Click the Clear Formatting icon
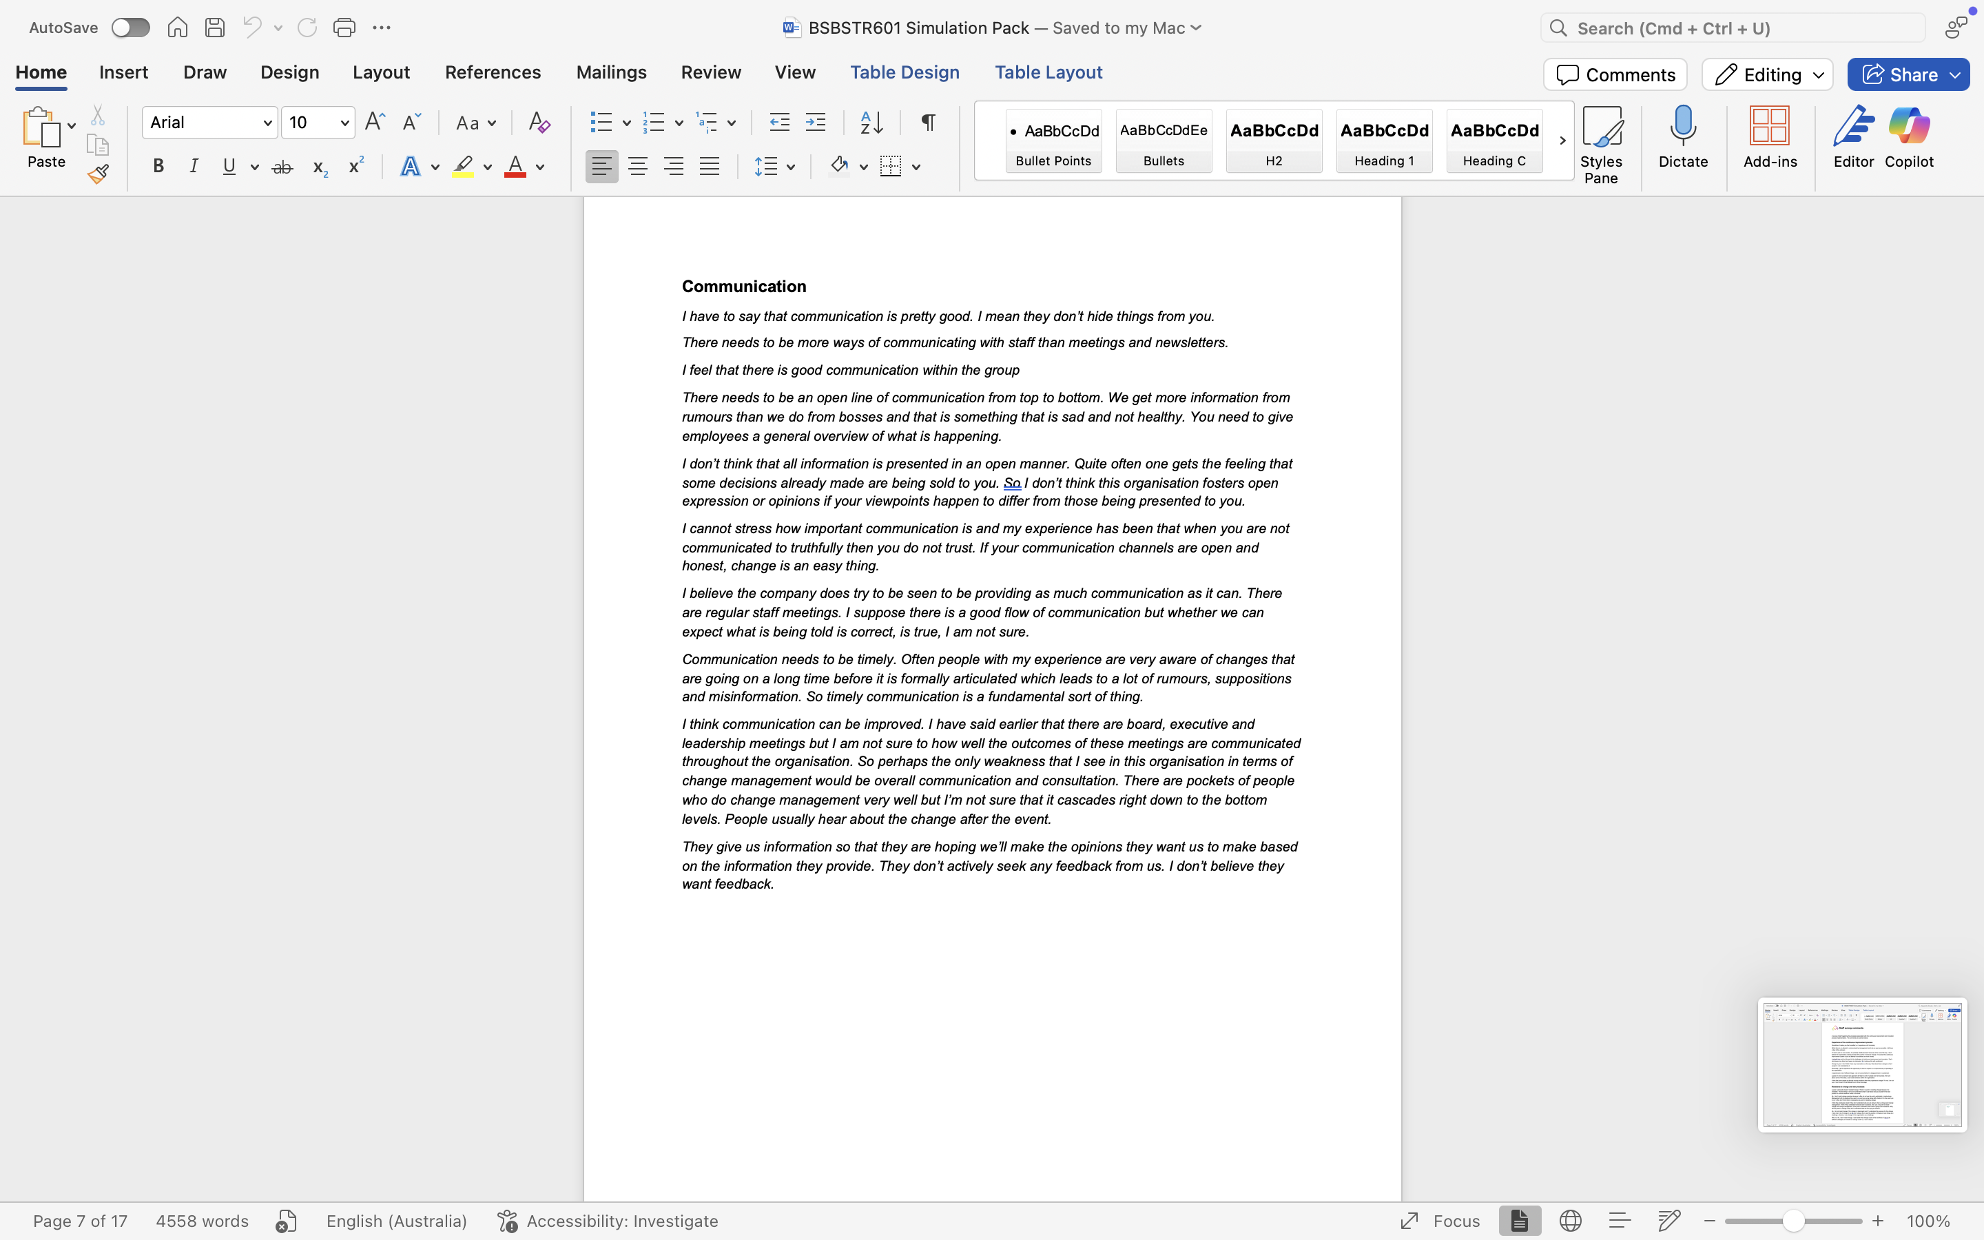Viewport: 1984px width, 1240px height. coord(539,123)
